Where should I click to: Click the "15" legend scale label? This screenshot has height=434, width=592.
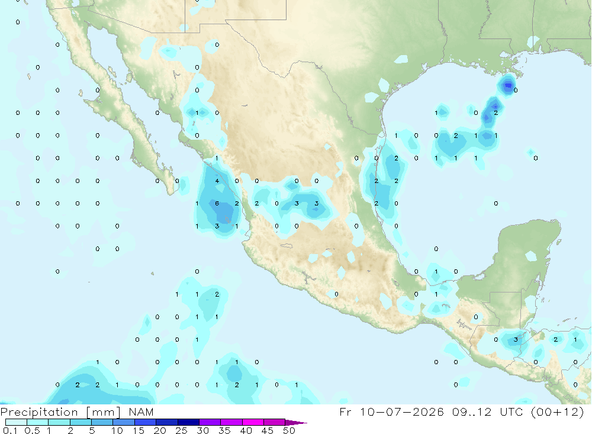139,430
